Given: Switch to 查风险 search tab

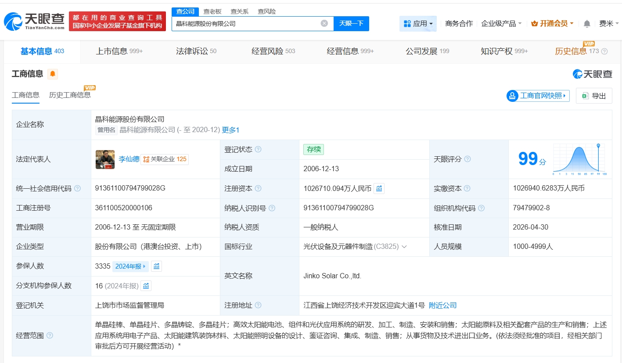Looking at the screenshot, I should 267,11.
